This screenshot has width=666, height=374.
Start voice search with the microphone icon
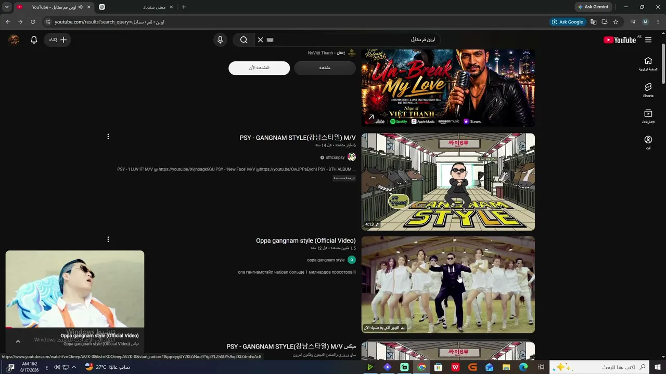220,40
